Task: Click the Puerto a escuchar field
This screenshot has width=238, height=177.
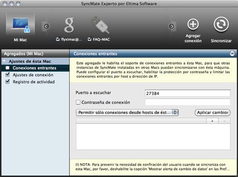Action: click(188, 93)
